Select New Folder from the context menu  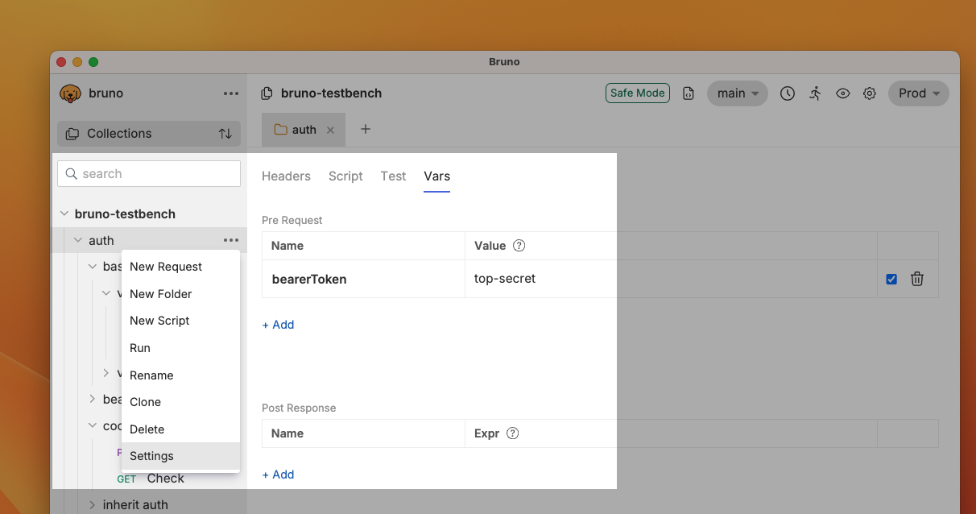point(160,293)
